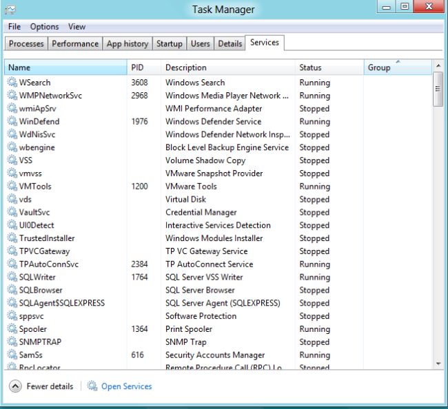Image resolution: width=448 pixels, height=409 pixels.
Task: Click the gear icon beside VMTools
Action: coord(12,186)
